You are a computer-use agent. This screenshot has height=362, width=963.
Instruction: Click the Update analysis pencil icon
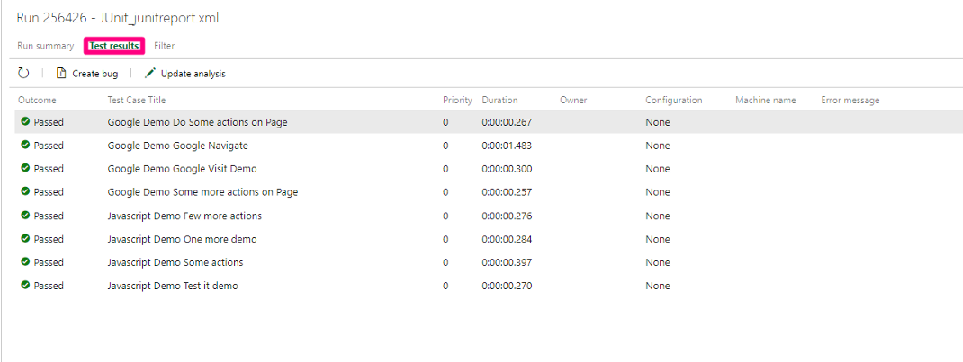point(150,74)
